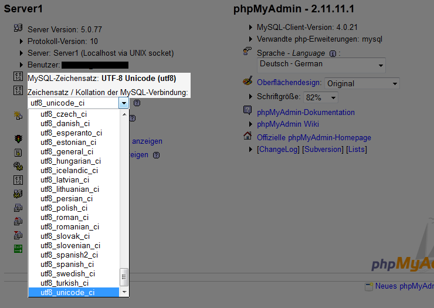Close collation dropdown via its arrow button
The image size is (434, 308).
click(x=124, y=103)
